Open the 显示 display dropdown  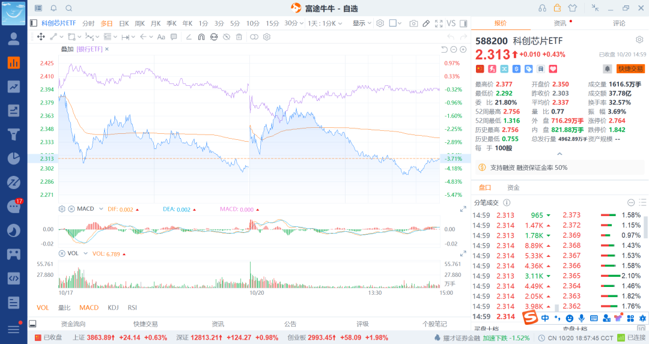(362, 23)
